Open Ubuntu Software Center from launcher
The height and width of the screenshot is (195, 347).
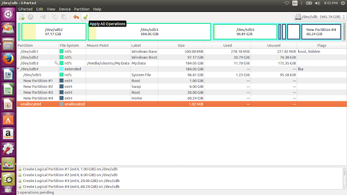[8, 119]
